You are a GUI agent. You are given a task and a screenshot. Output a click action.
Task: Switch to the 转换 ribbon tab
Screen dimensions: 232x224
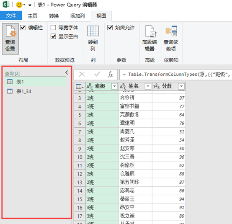coord(54,15)
